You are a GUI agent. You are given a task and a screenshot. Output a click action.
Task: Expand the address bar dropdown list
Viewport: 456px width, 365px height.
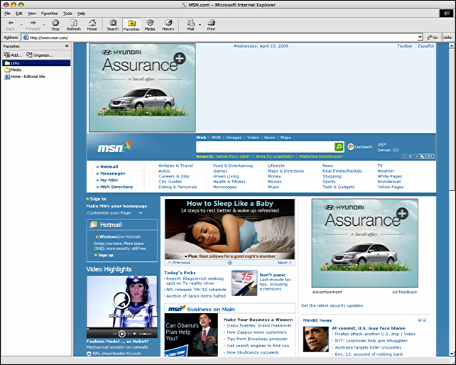(x=420, y=37)
